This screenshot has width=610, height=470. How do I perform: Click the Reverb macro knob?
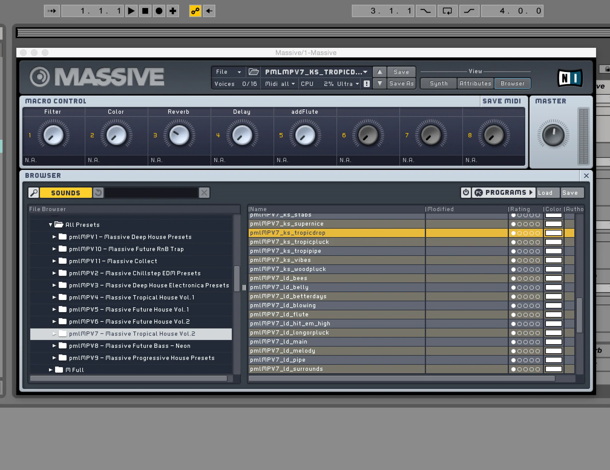[179, 135]
